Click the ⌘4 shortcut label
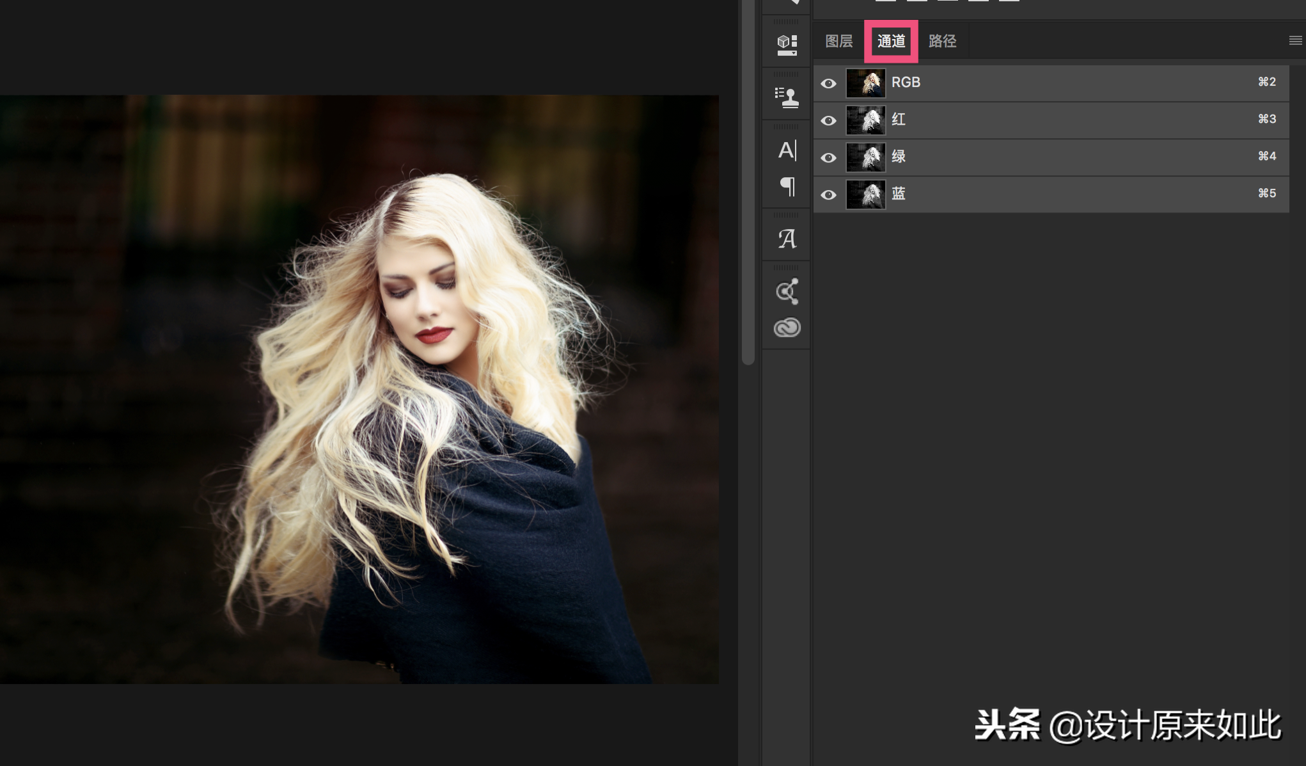The image size is (1306, 766). point(1266,156)
